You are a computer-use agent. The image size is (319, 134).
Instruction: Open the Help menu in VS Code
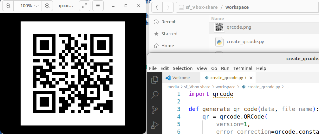pos(261,68)
